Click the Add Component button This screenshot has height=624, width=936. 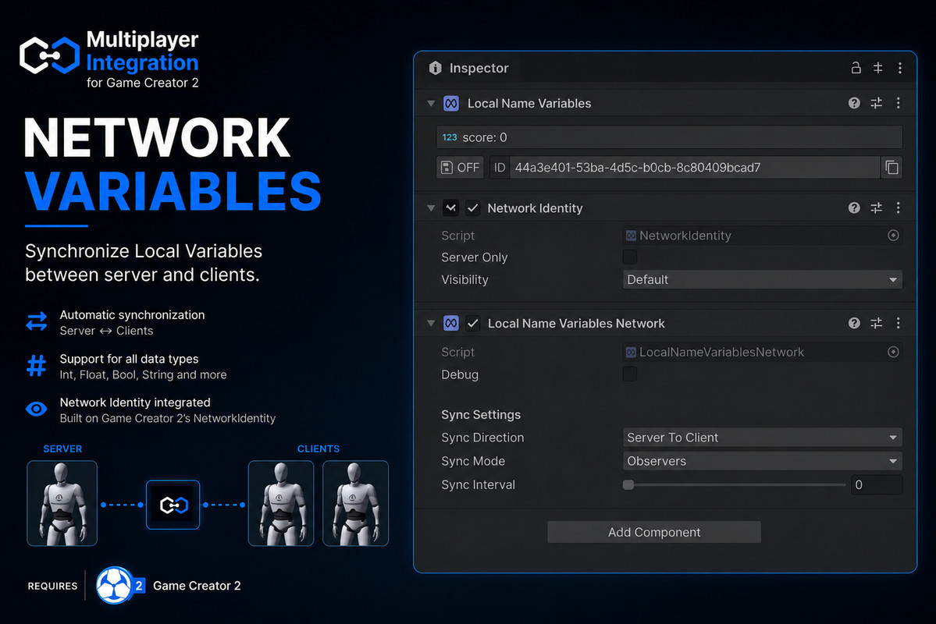click(x=654, y=532)
